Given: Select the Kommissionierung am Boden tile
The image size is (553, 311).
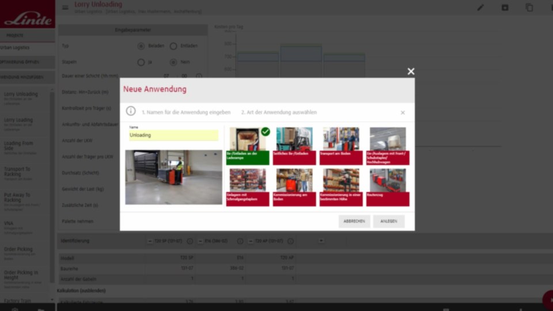Looking at the screenshot, I should click(294, 187).
